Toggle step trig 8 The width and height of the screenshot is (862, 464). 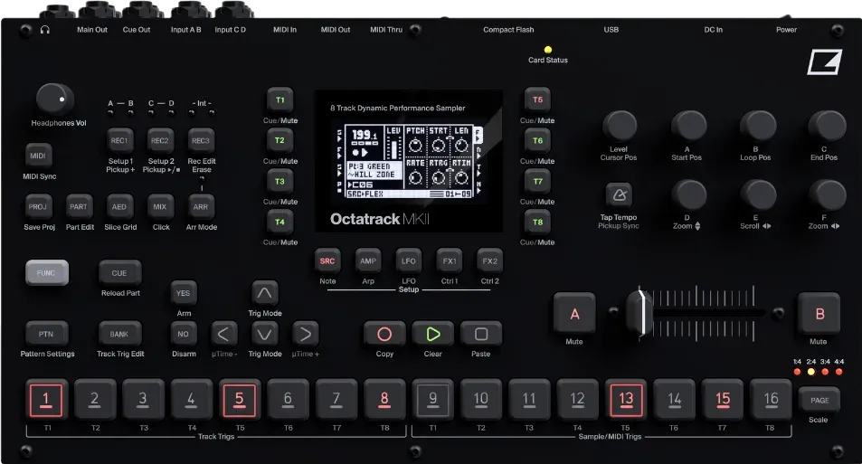(384, 400)
